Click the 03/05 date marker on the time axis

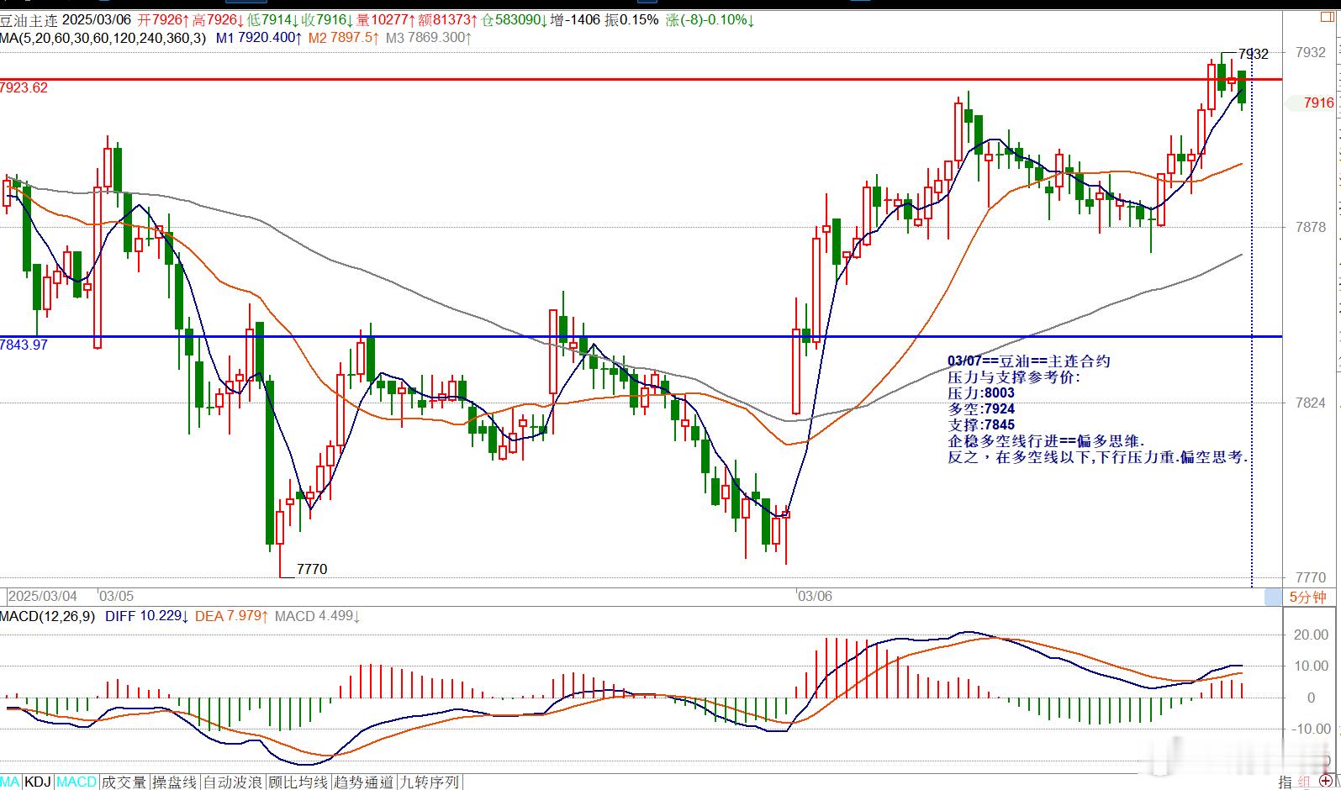click(116, 596)
